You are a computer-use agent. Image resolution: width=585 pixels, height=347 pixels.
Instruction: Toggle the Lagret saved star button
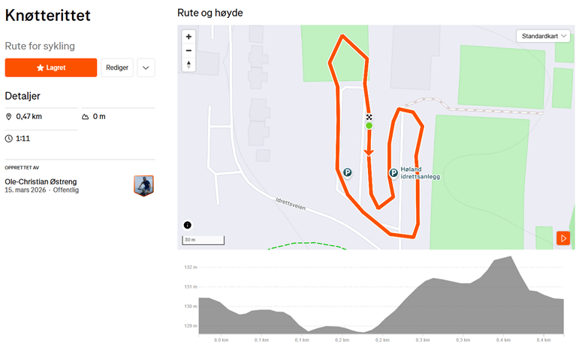coord(51,67)
